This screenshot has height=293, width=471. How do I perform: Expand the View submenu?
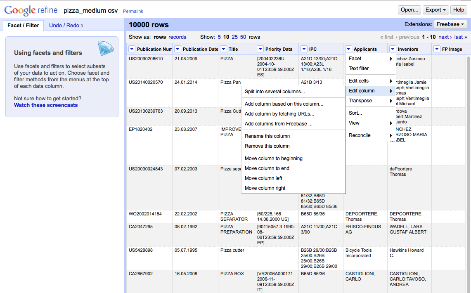[371, 123]
